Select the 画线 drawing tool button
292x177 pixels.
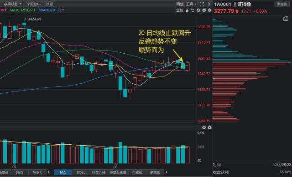[180, 4]
